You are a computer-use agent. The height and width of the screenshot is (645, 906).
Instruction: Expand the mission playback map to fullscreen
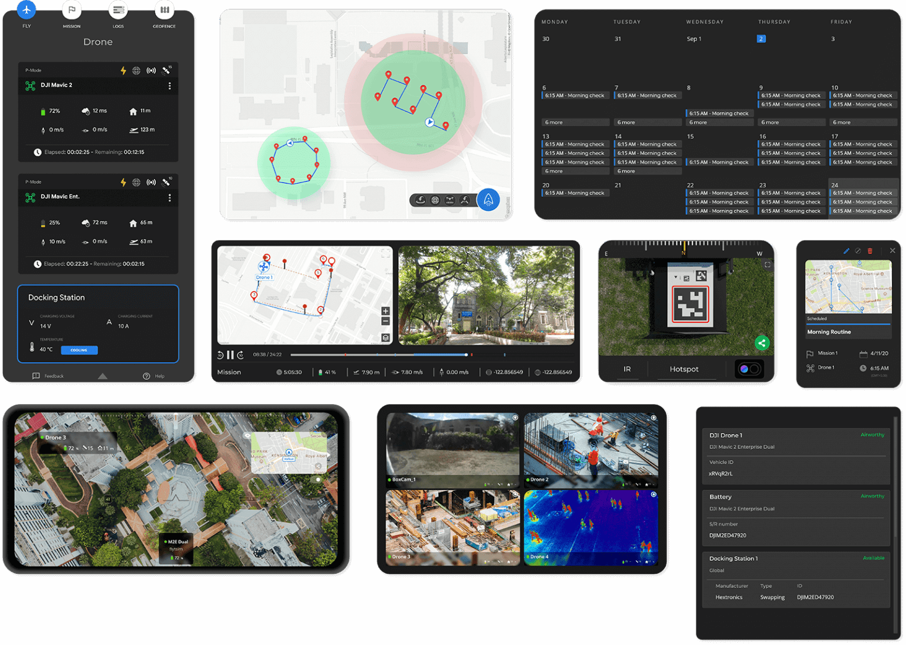[x=386, y=253]
